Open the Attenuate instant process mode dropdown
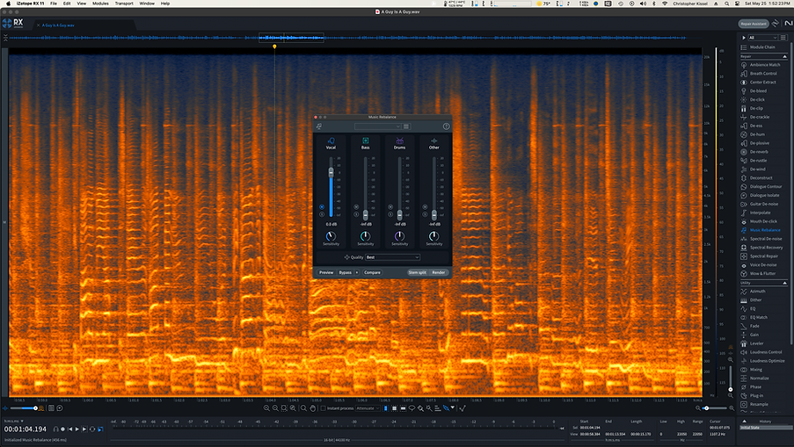The width and height of the screenshot is (794, 447). (x=368, y=408)
